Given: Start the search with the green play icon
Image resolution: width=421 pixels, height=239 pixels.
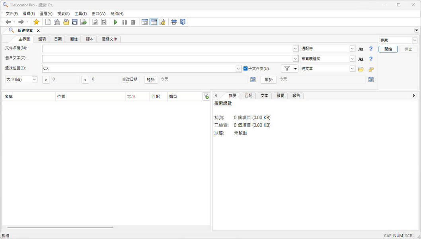Looking at the screenshot, I should [x=115, y=22].
